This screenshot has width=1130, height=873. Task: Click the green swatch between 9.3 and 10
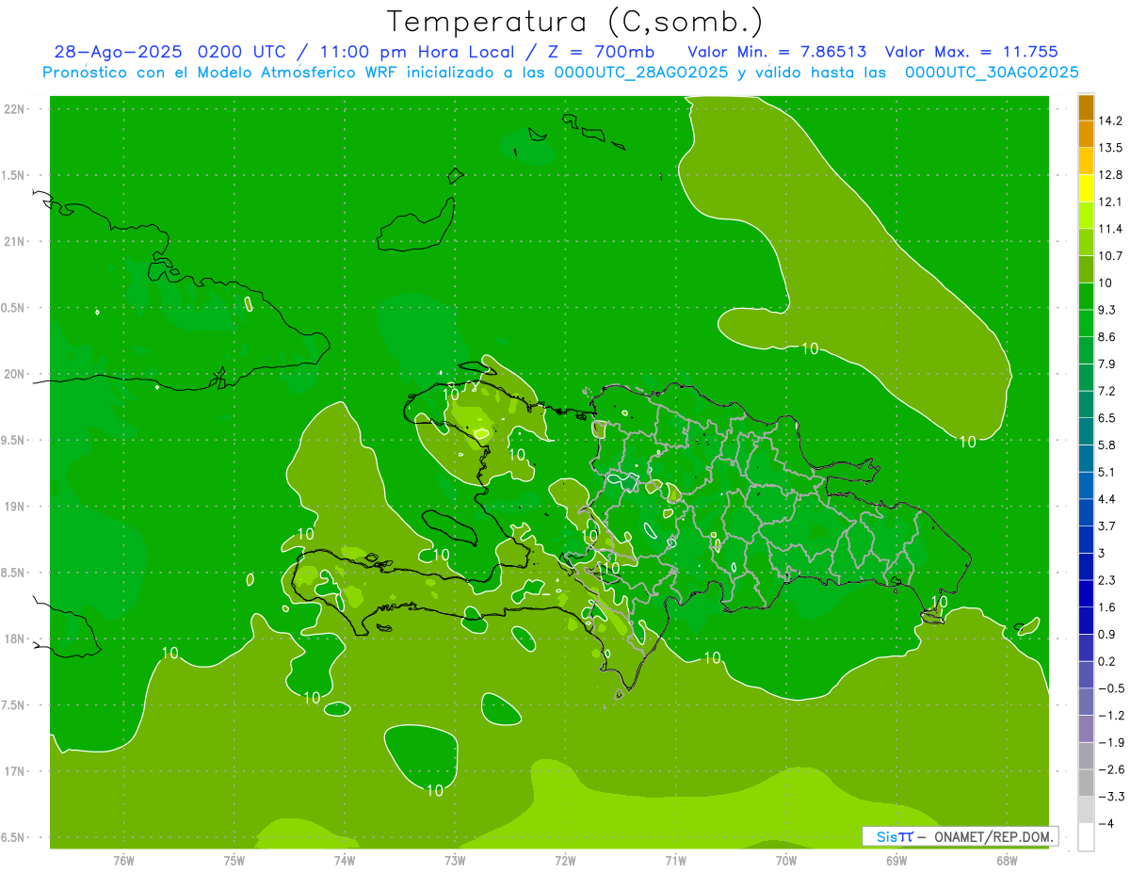click(x=1086, y=297)
